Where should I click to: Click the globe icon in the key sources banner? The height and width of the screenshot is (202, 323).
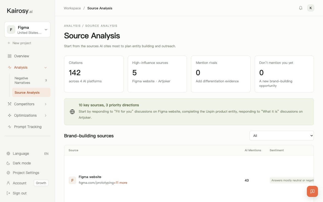pos(72,112)
